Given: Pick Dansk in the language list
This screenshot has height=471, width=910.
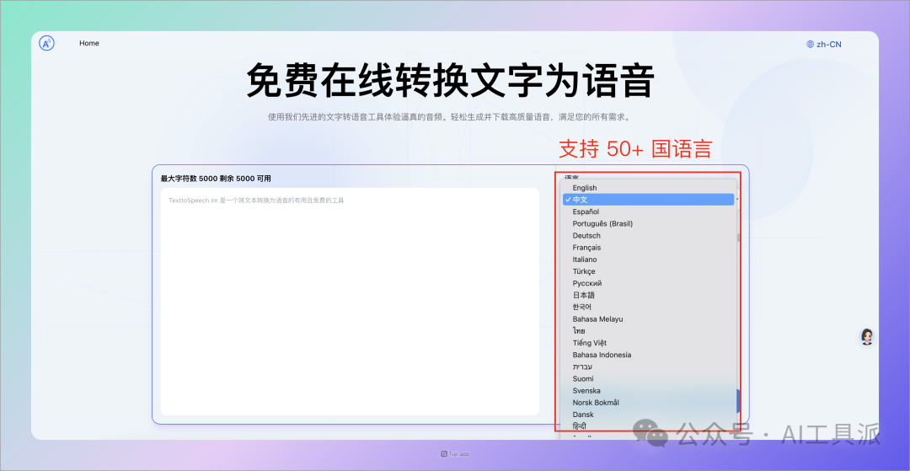Looking at the screenshot, I should pyautogui.click(x=648, y=415).
